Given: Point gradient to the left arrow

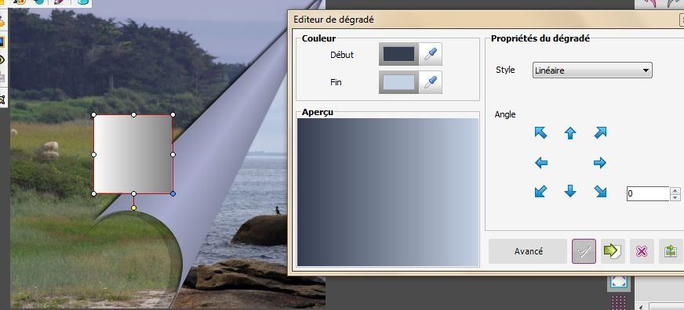Looking at the screenshot, I should [541, 164].
